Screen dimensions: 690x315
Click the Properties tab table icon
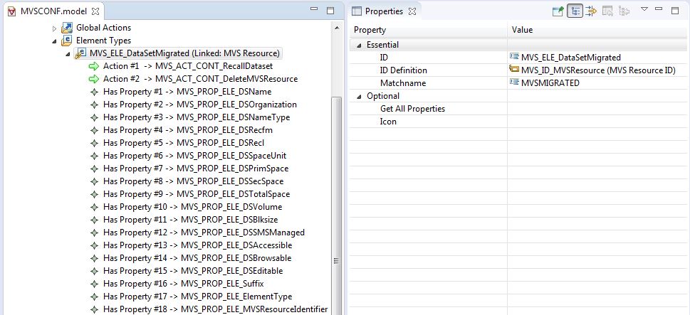click(x=357, y=11)
